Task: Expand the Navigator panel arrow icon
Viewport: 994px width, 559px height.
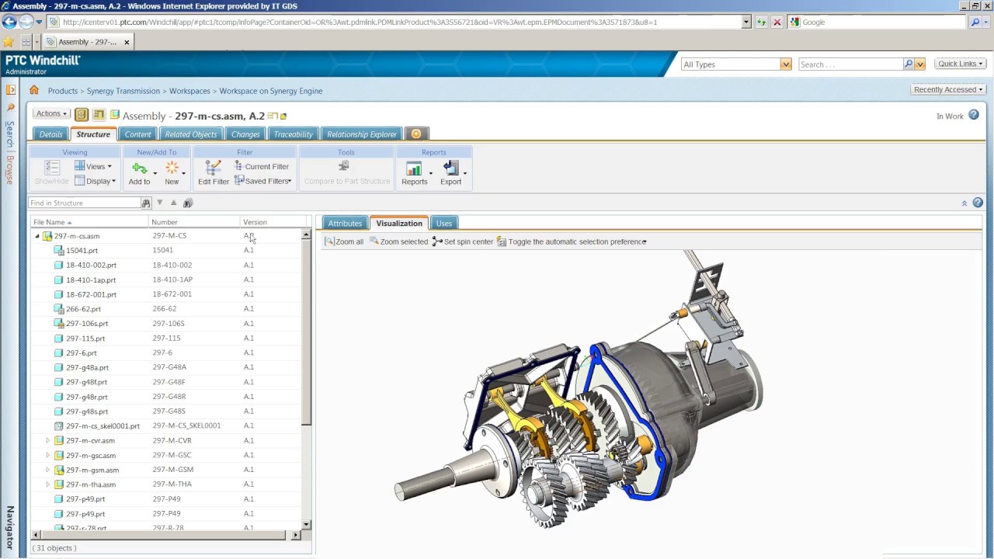Action: coord(10,90)
